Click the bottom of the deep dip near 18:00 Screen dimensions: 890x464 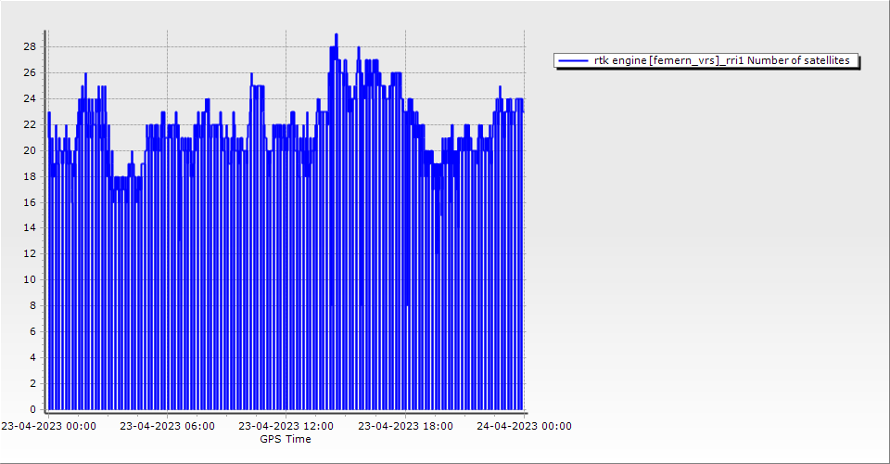pyautogui.click(x=407, y=303)
